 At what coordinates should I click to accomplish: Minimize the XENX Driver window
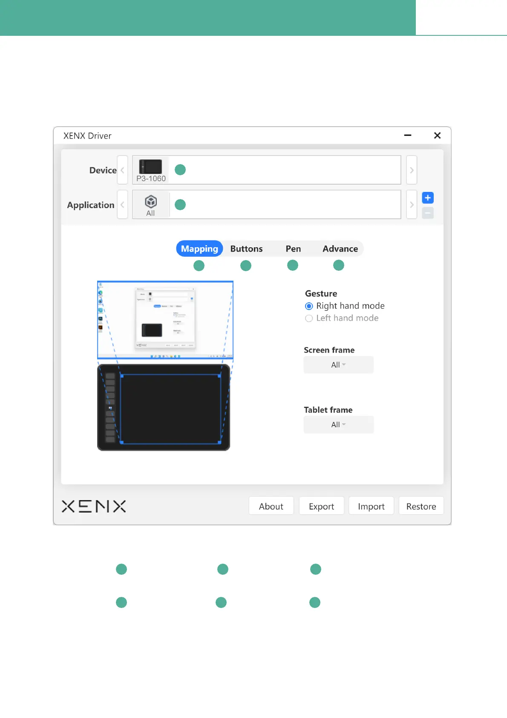click(x=408, y=136)
